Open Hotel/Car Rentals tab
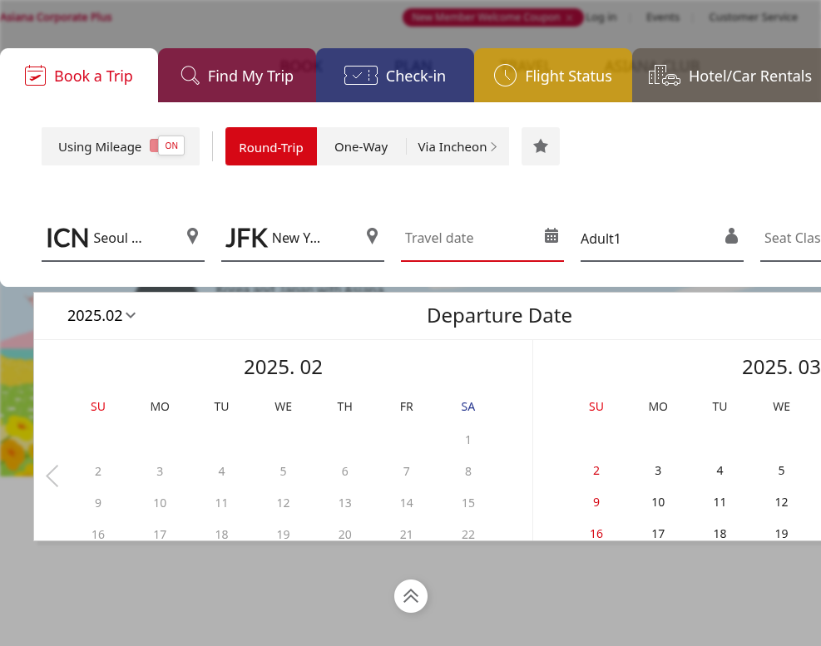 728,76
